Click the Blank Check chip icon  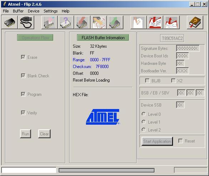click(66, 22)
